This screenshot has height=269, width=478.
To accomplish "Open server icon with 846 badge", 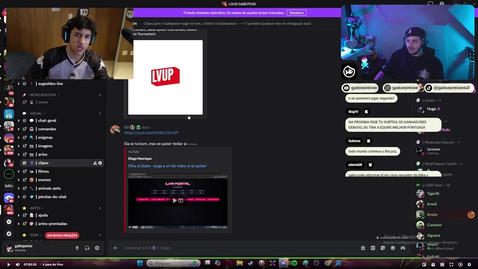I will click(9, 209).
